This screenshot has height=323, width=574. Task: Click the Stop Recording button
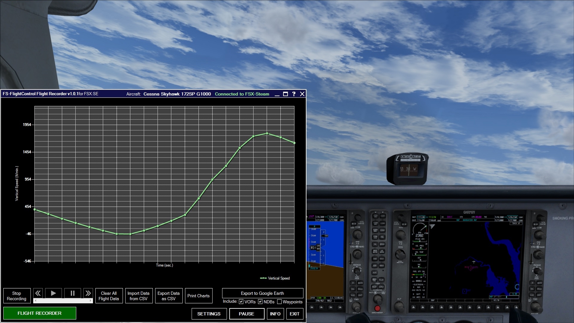(x=17, y=295)
